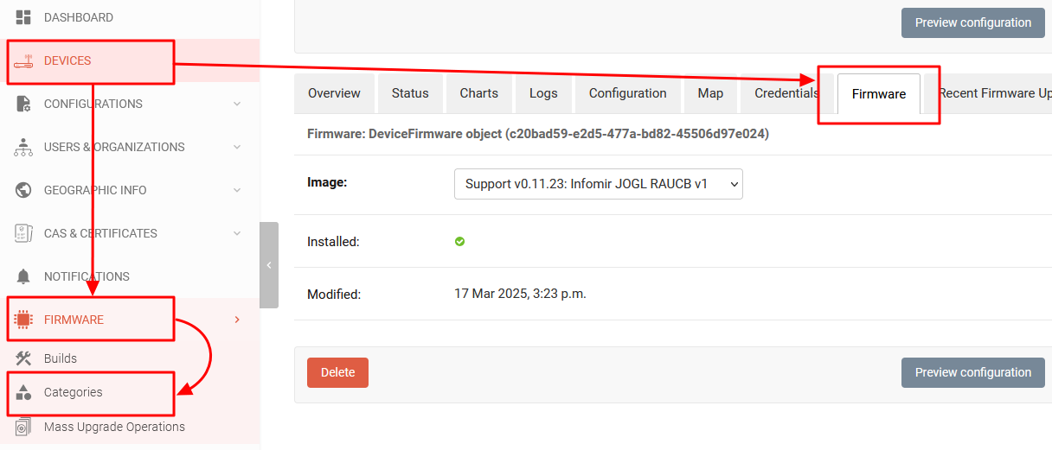The height and width of the screenshot is (450, 1052).
Task: Click the Geographic Info globe icon
Action: point(23,190)
